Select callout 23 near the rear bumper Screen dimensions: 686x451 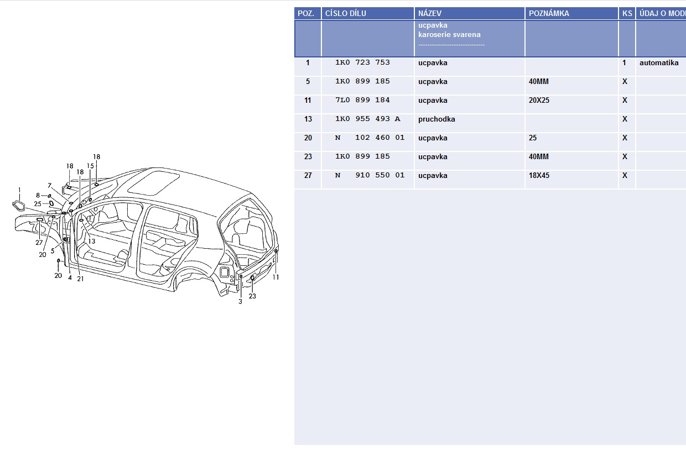[252, 296]
